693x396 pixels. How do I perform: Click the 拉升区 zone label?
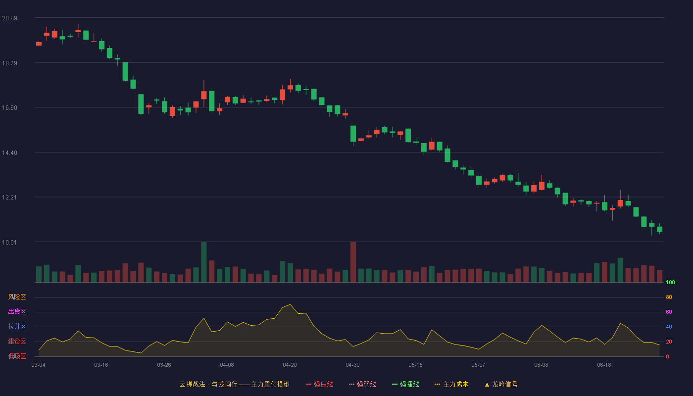tap(17, 327)
